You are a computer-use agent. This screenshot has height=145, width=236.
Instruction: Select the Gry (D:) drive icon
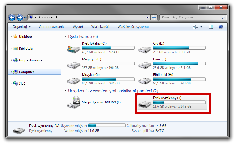point(145,50)
